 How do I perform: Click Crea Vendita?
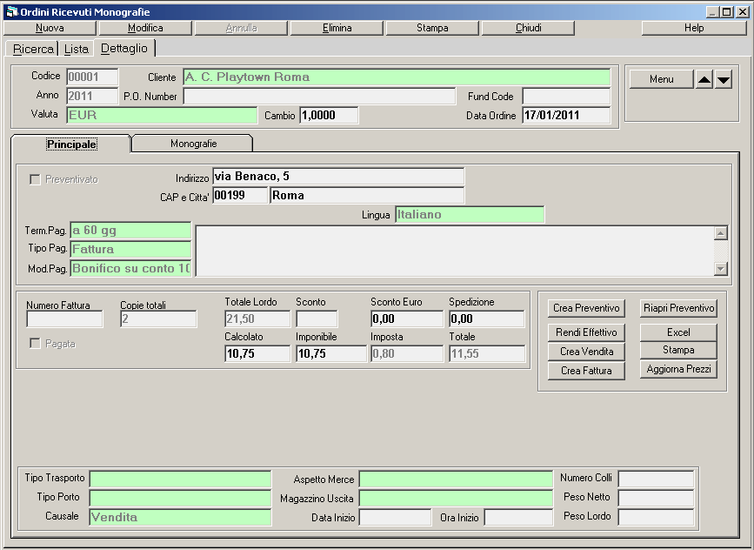click(586, 352)
